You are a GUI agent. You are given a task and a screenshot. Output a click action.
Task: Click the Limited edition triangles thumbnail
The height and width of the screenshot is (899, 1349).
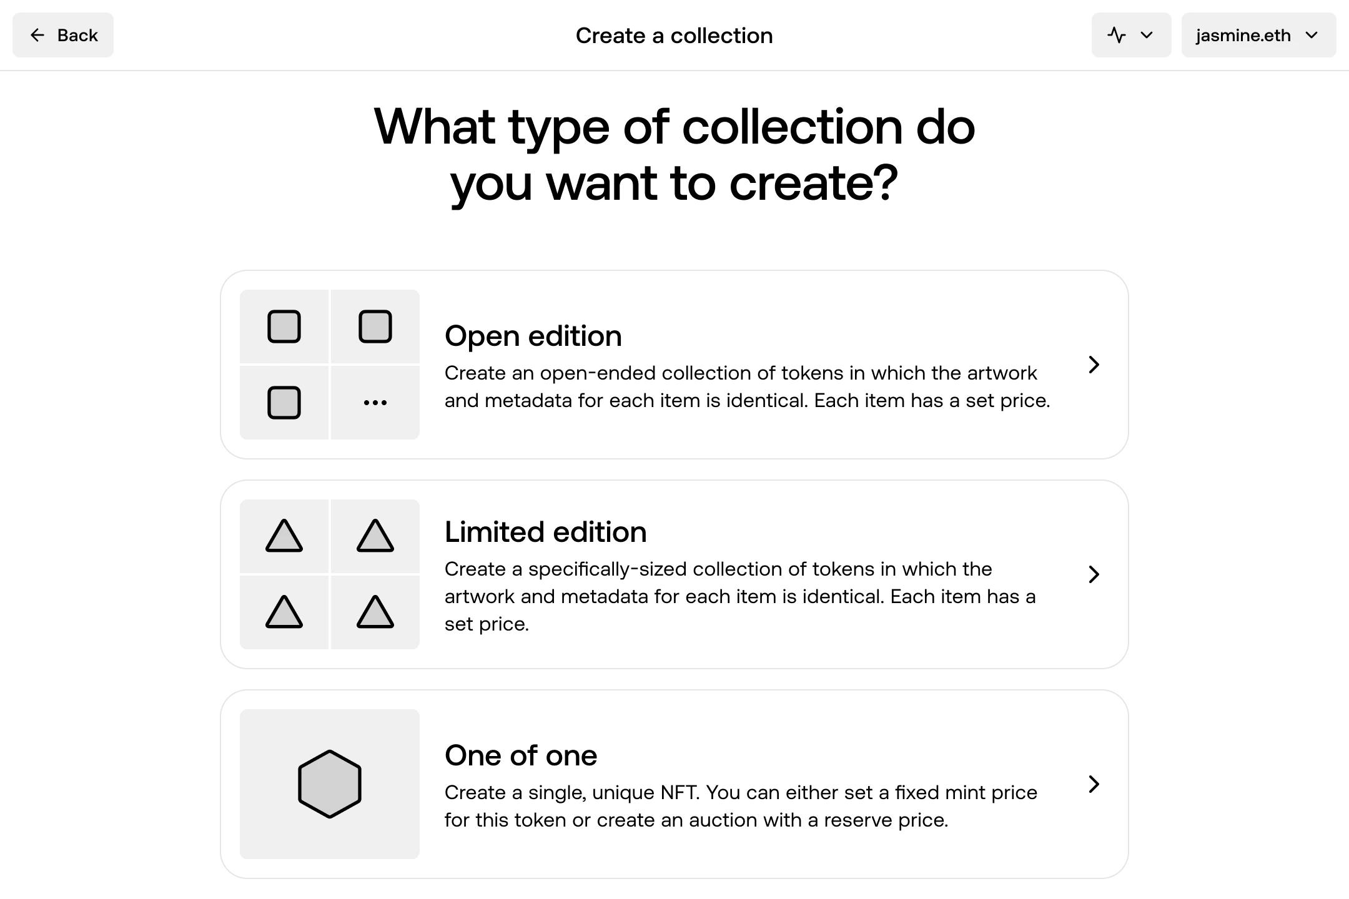coord(329,574)
